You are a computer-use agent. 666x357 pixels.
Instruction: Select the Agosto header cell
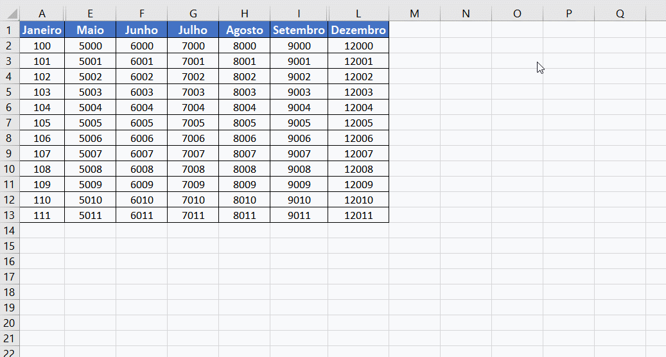click(244, 30)
